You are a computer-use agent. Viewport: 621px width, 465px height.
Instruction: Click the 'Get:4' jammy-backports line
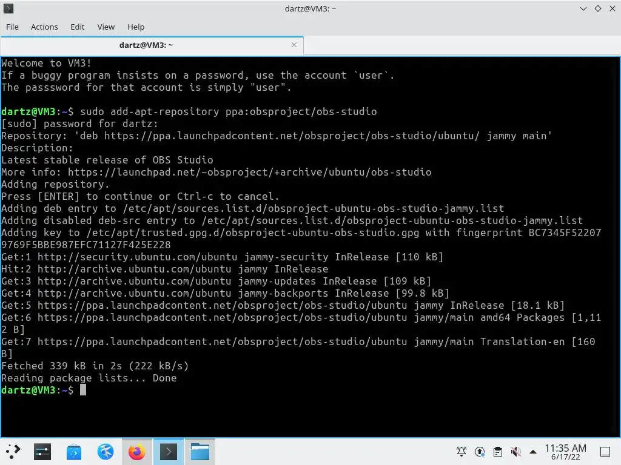[226, 294]
